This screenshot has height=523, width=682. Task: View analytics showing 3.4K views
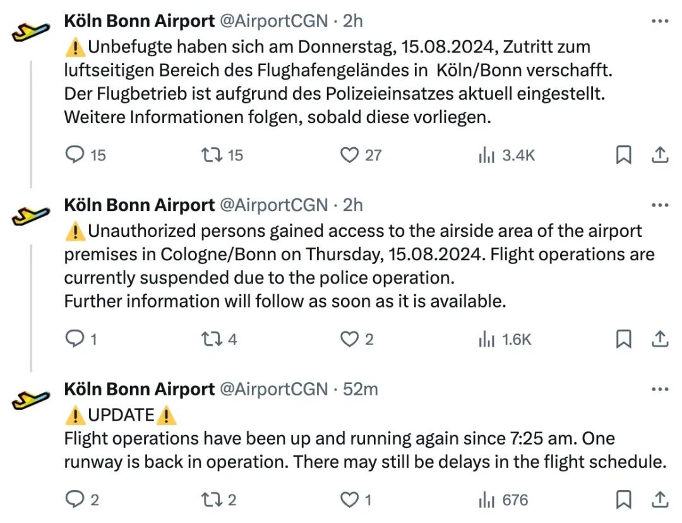pos(506,155)
